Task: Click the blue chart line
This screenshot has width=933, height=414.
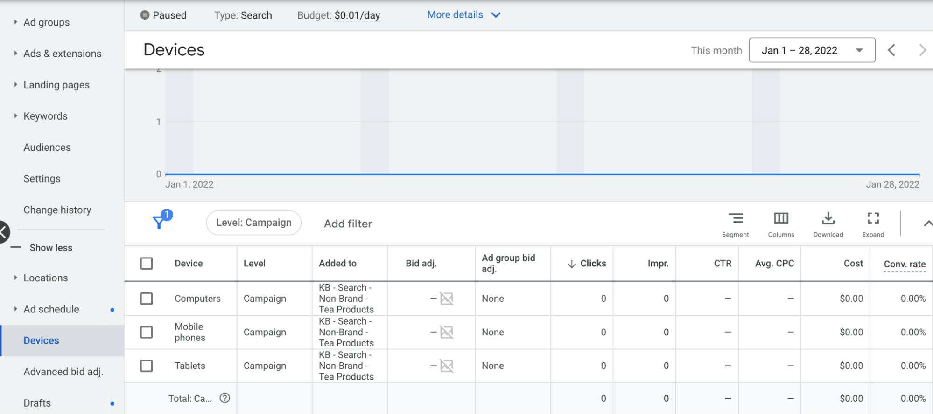Action: [x=542, y=174]
